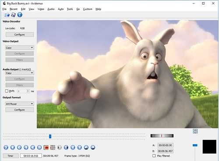The height and width of the screenshot is (161, 219).
Task: Click Configure under Output Format
Action: pyautogui.click(x=20, y=110)
